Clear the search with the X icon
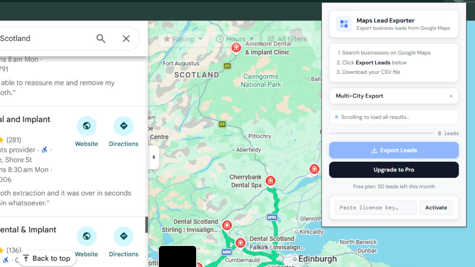Screen dimensions: 475x267 [126, 39]
